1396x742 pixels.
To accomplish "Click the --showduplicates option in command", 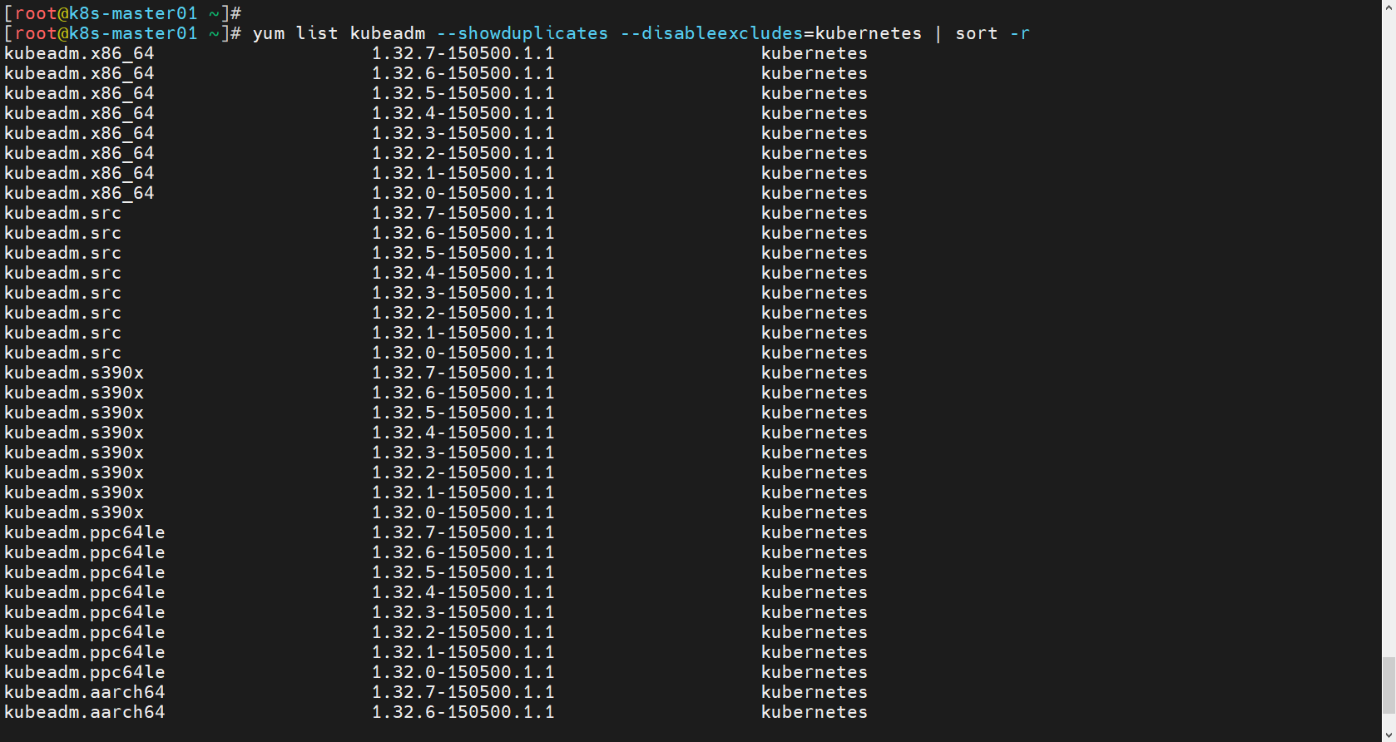I will (522, 33).
